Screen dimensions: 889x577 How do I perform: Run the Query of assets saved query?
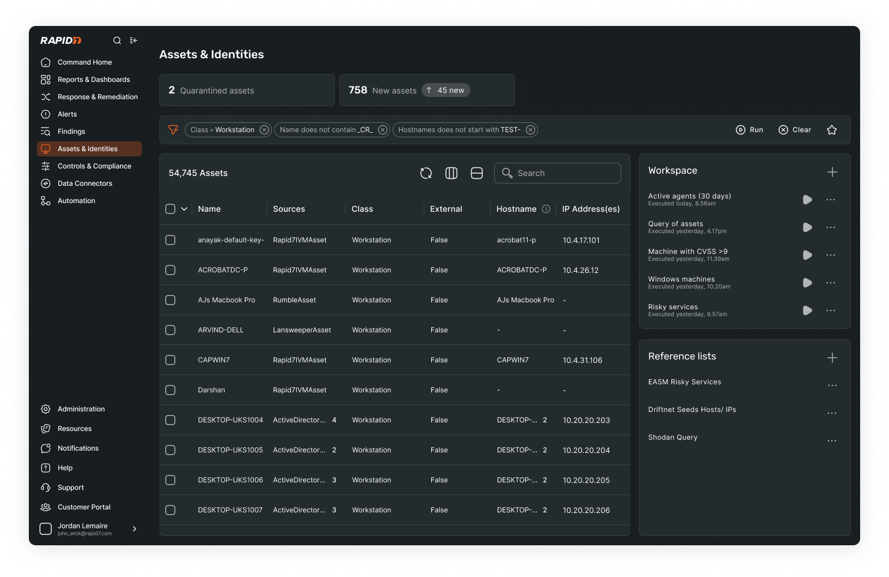(808, 227)
